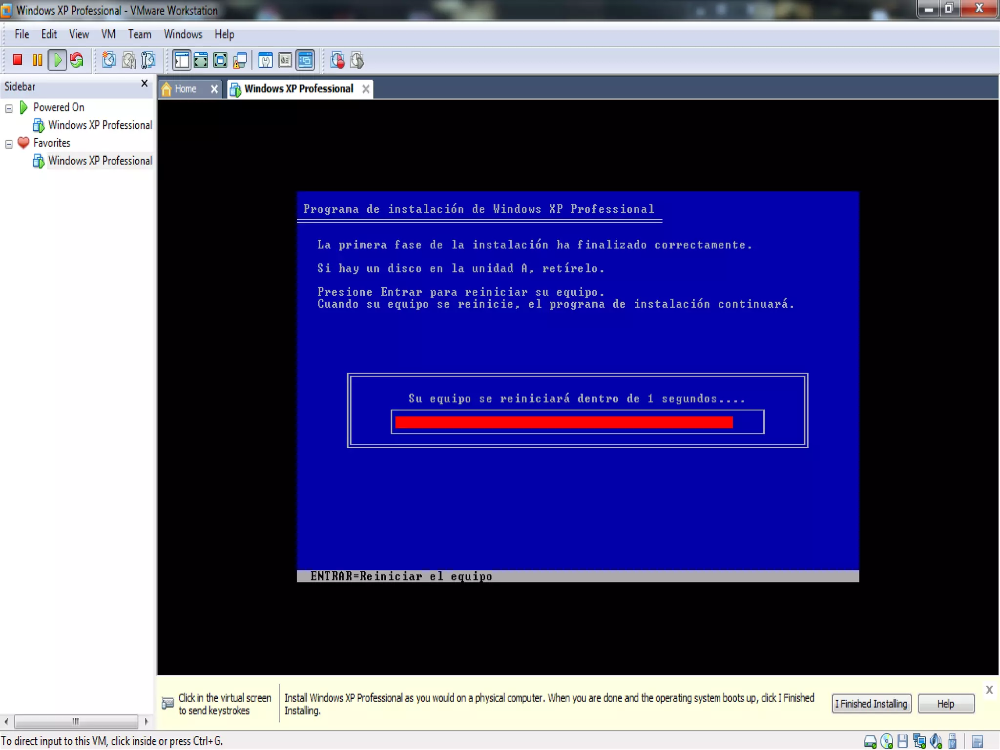Click the Help button in install bar
The height and width of the screenshot is (750, 1000).
click(945, 704)
